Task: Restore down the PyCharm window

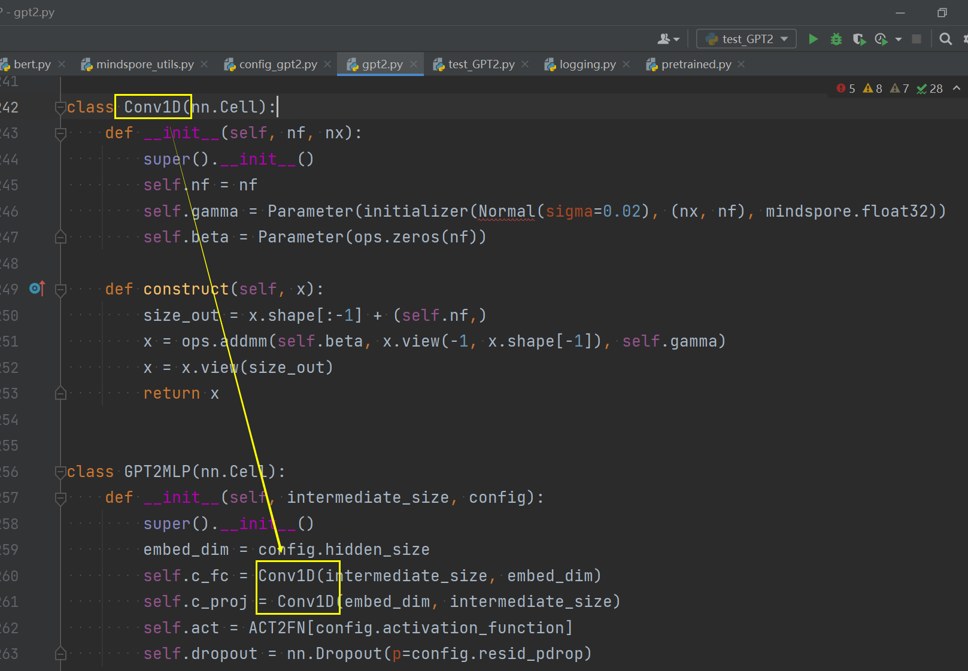Action: coord(942,13)
